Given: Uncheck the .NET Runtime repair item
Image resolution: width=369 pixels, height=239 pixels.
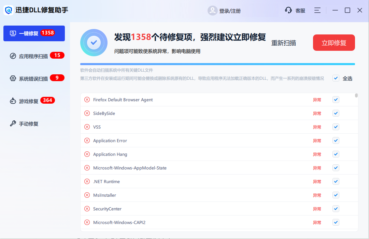Looking at the screenshot, I should pyautogui.click(x=336, y=181).
